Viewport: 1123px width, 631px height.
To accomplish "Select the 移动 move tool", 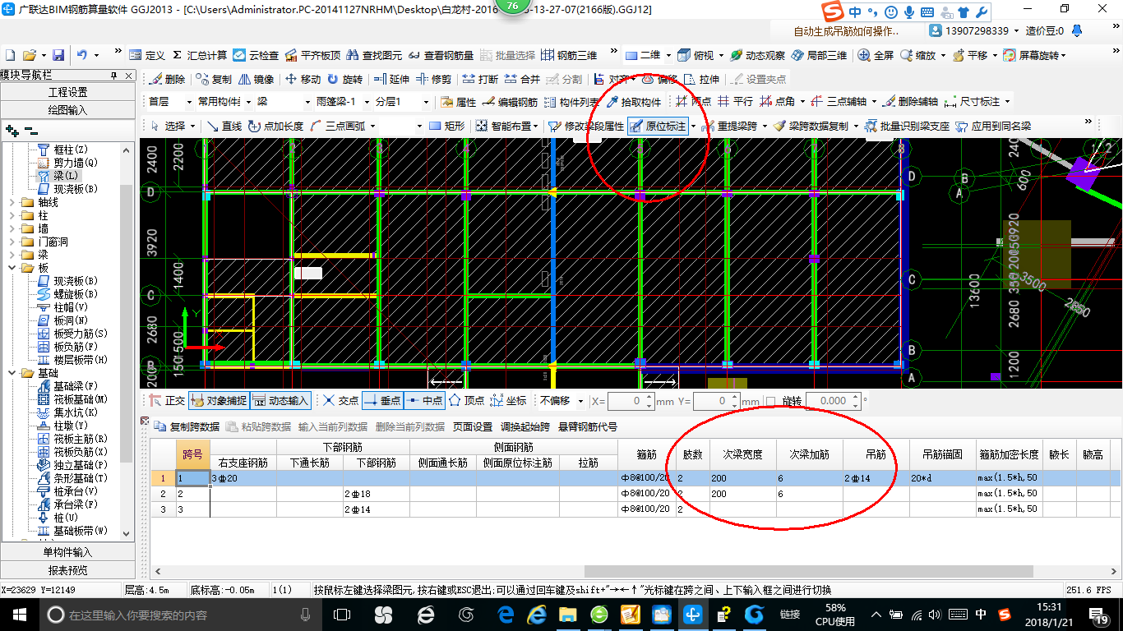I will pyautogui.click(x=303, y=79).
